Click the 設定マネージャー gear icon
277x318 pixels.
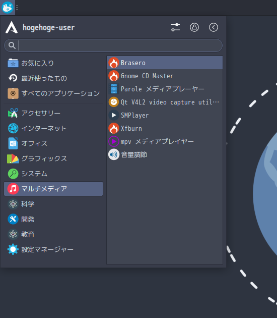(x=13, y=249)
